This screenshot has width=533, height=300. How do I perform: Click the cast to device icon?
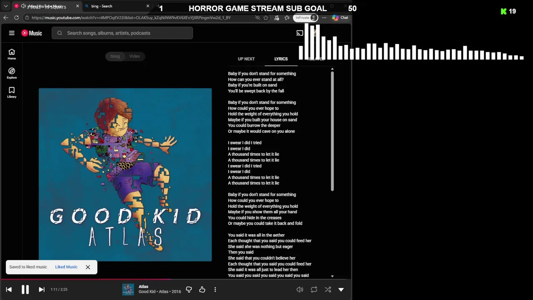point(300,33)
